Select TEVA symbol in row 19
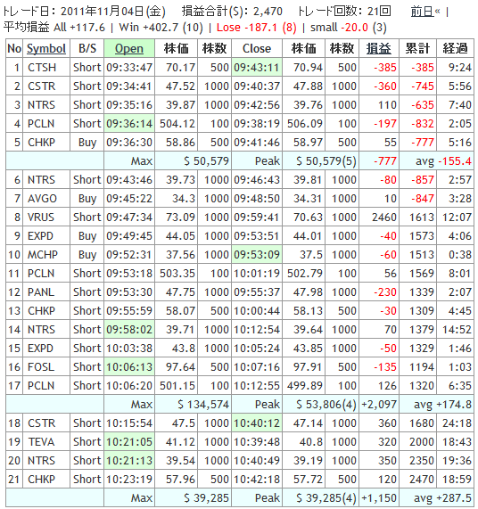Image resolution: width=478 pixels, height=509 pixels. pos(41,442)
